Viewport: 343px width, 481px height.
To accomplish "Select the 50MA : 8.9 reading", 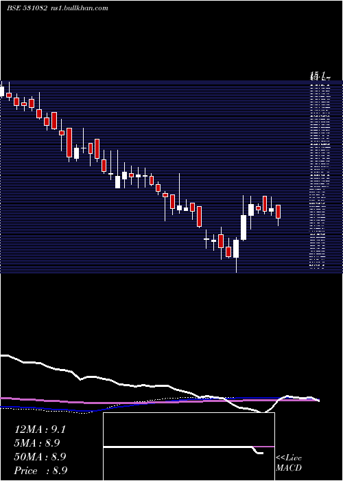I will point(40,457).
